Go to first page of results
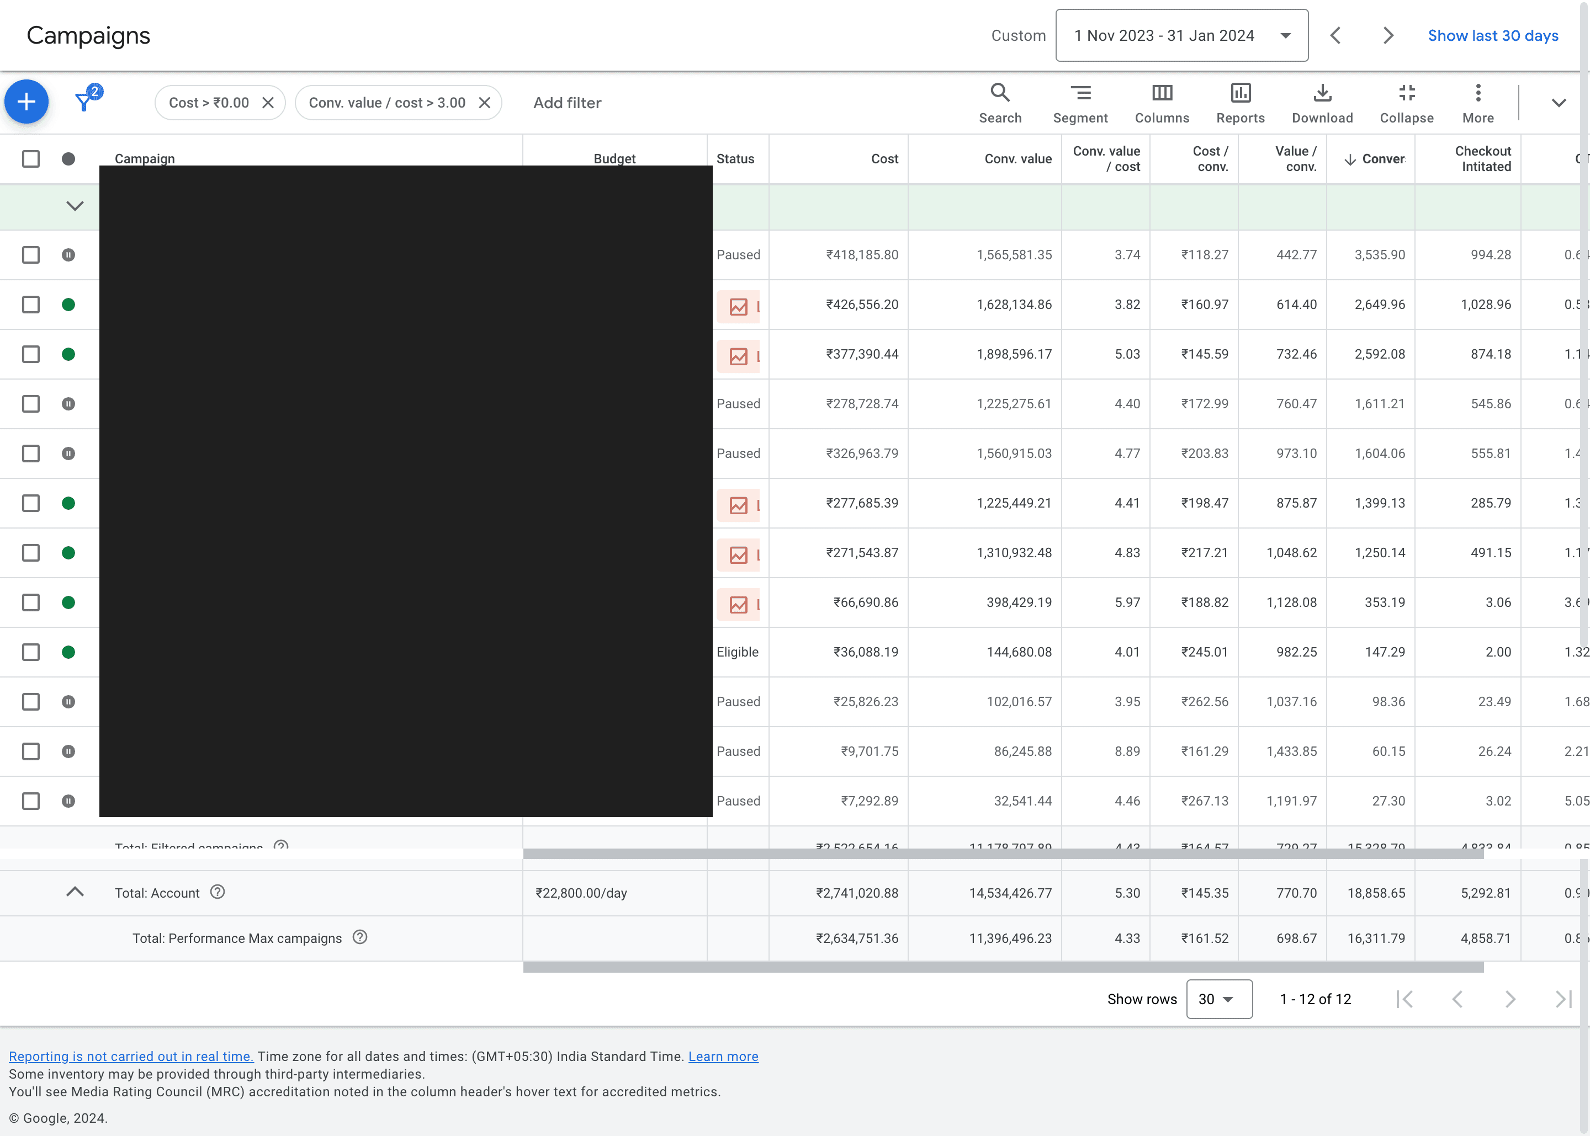The width and height of the screenshot is (1590, 1136). click(x=1404, y=999)
